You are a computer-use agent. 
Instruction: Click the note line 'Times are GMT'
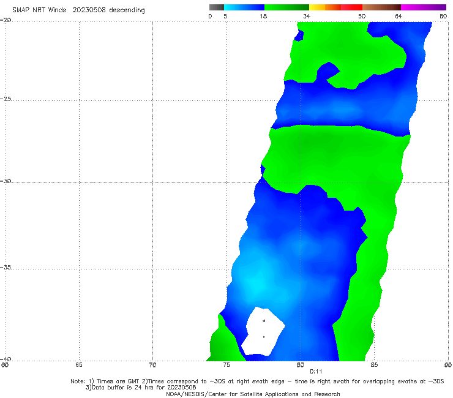point(118,381)
